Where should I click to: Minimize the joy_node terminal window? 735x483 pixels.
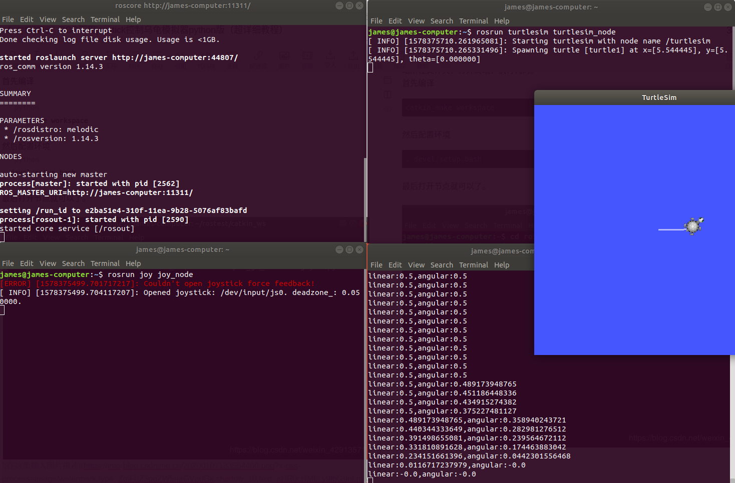[x=339, y=249]
